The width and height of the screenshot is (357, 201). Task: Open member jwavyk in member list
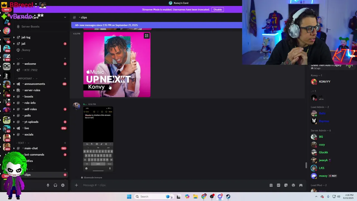tap(332, 160)
